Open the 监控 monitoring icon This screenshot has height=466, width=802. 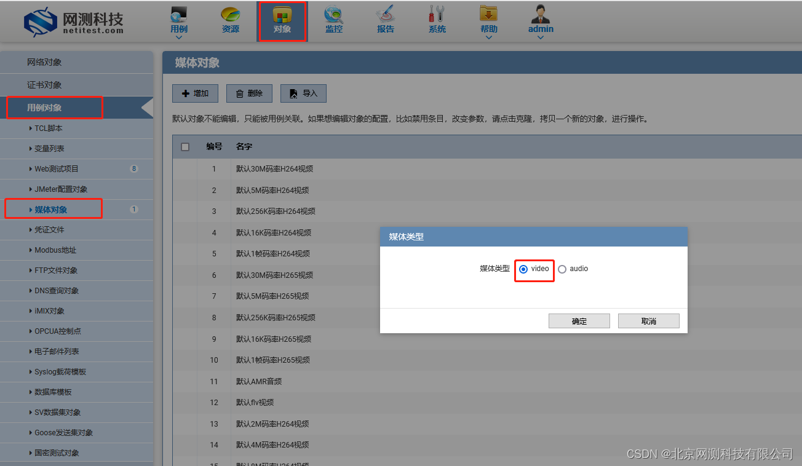tap(334, 14)
